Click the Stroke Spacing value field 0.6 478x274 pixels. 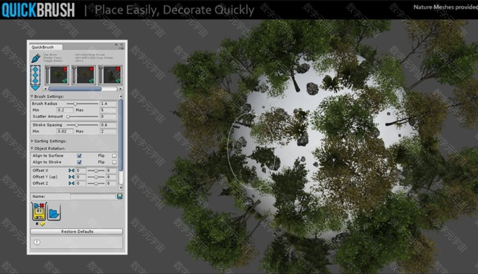pyautogui.click(x=108, y=125)
